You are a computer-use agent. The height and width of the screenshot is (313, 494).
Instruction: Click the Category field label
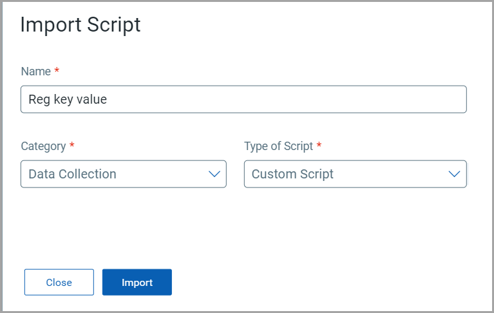point(43,146)
